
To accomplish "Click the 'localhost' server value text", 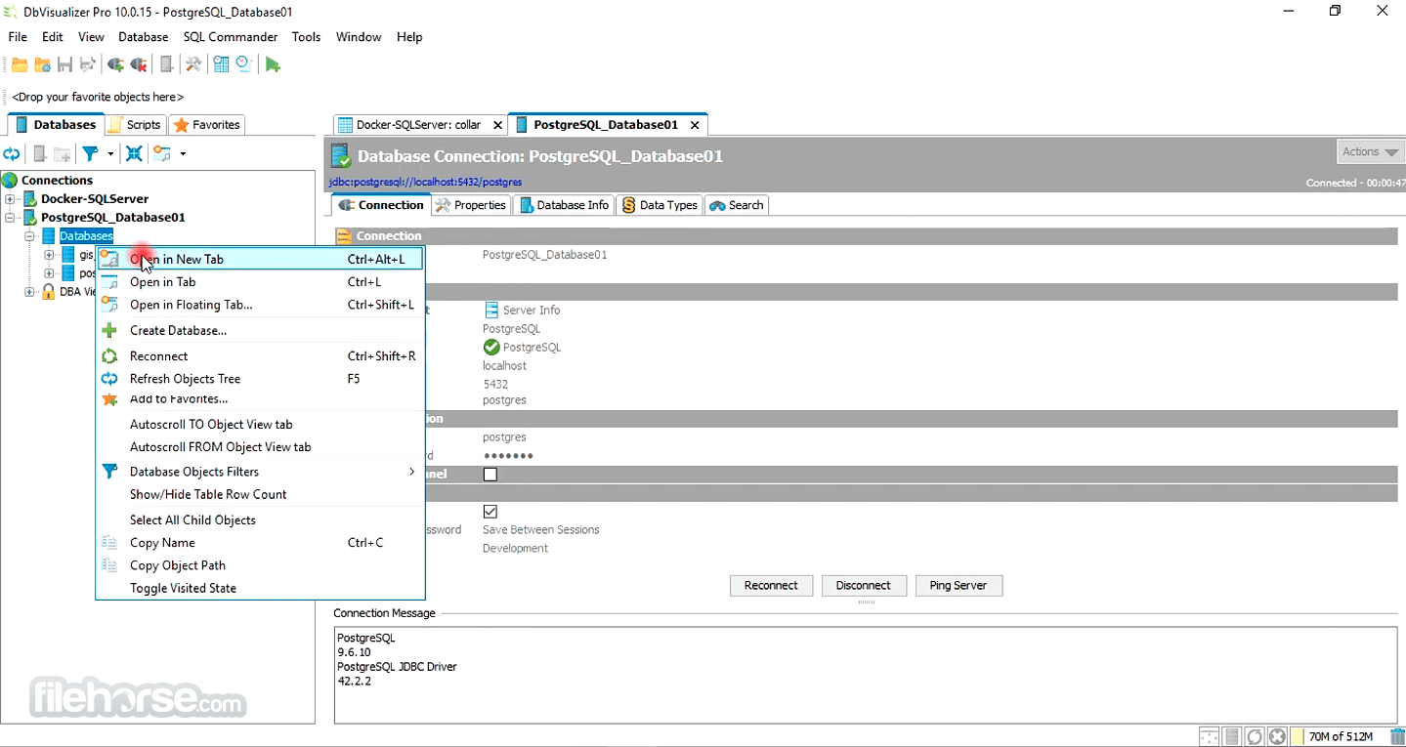I will click(x=504, y=366).
